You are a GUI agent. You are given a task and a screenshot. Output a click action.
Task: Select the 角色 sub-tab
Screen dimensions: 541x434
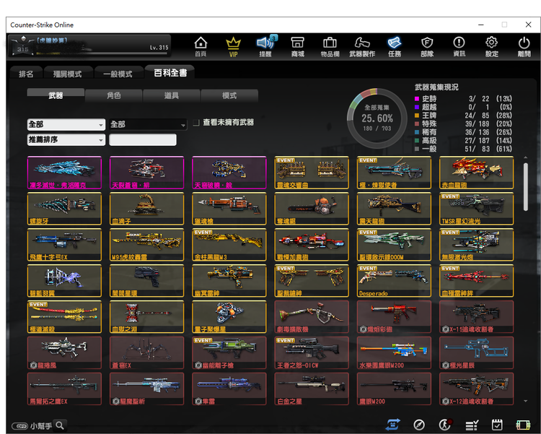[x=113, y=95]
